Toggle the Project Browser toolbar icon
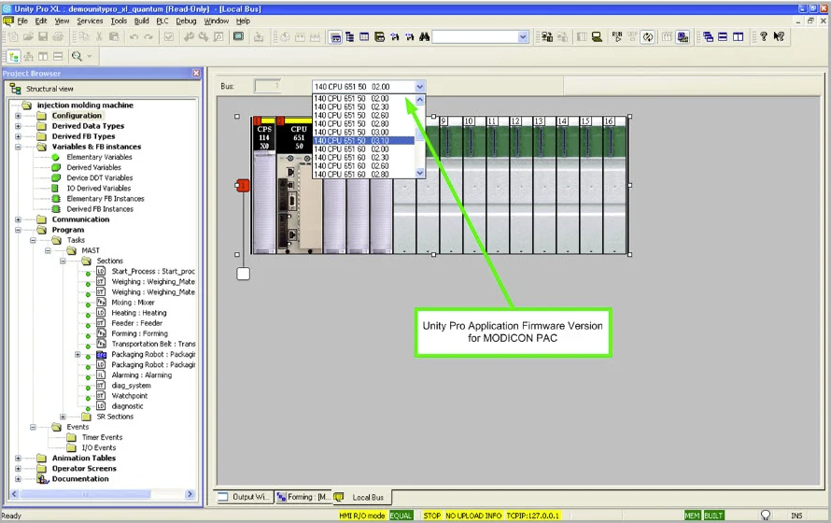831x523 pixels. point(335,37)
